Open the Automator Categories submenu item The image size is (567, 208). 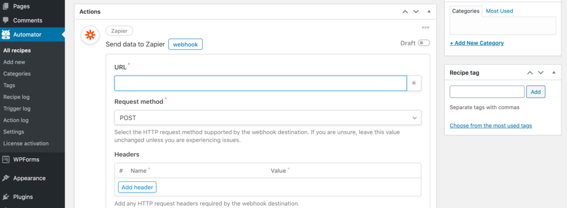click(17, 74)
